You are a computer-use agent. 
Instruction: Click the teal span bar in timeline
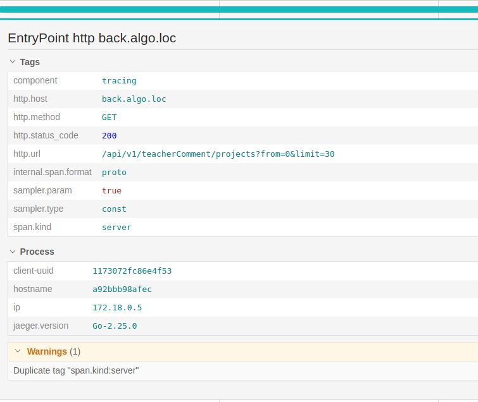click(239, 9)
